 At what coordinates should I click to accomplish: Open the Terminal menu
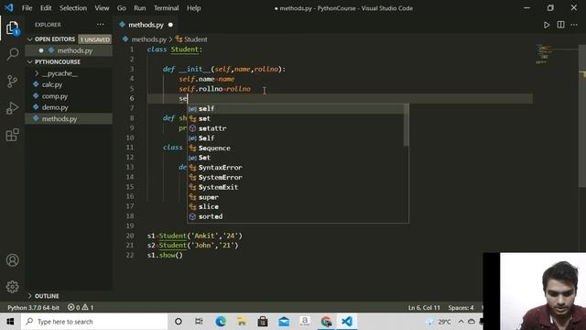pyautogui.click(x=167, y=8)
